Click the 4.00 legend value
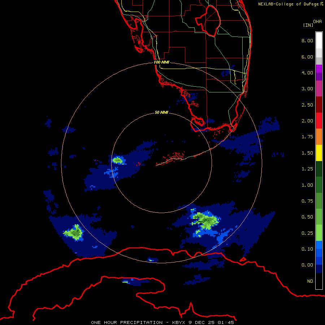This screenshot has height=325, width=325. click(307, 73)
